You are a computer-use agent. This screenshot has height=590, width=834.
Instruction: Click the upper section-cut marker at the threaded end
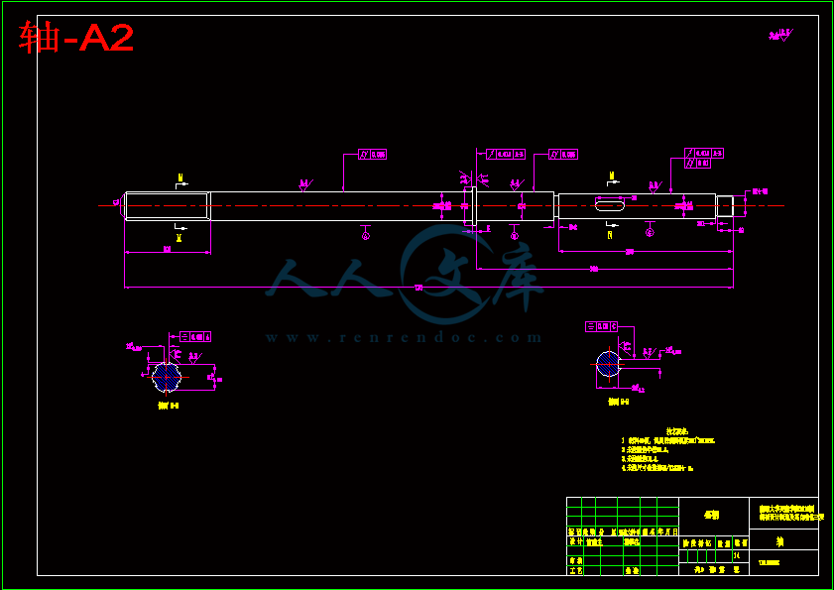pos(181,179)
